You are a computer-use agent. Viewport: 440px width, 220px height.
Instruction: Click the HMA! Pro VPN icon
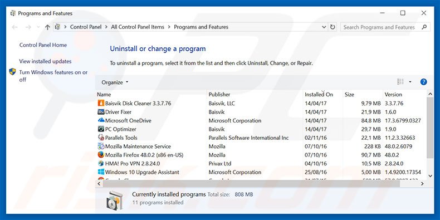click(x=101, y=164)
